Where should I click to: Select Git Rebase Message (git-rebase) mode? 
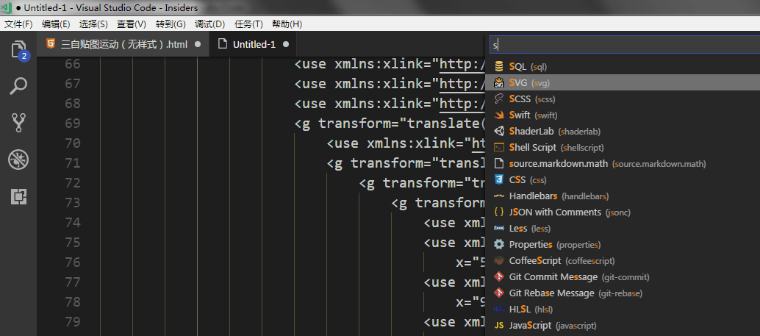coord(623,293)
